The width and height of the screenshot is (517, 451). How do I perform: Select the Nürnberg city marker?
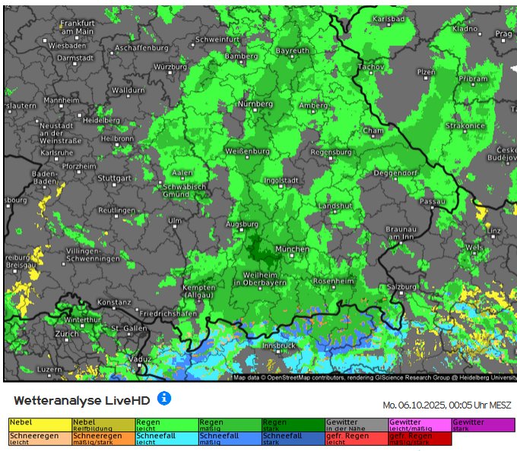(x=255, y=110)
